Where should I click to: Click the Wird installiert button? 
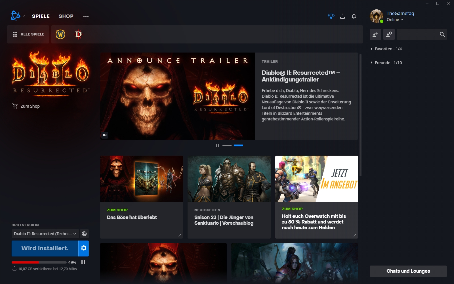45,248
